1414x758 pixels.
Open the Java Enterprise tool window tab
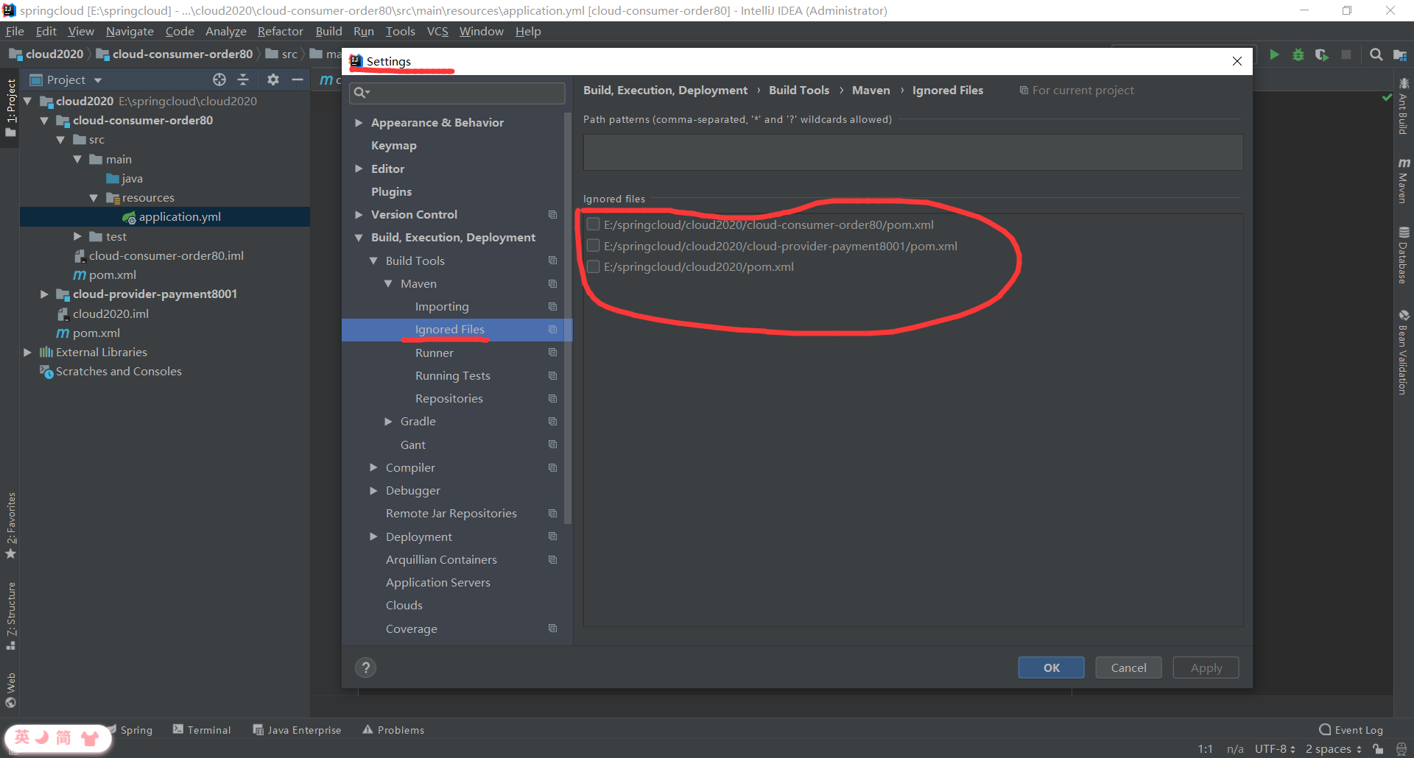pyautogui.click(x=297, y=730)
